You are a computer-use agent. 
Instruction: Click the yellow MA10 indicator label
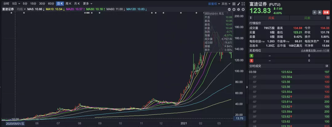click(x=55, y=9)
